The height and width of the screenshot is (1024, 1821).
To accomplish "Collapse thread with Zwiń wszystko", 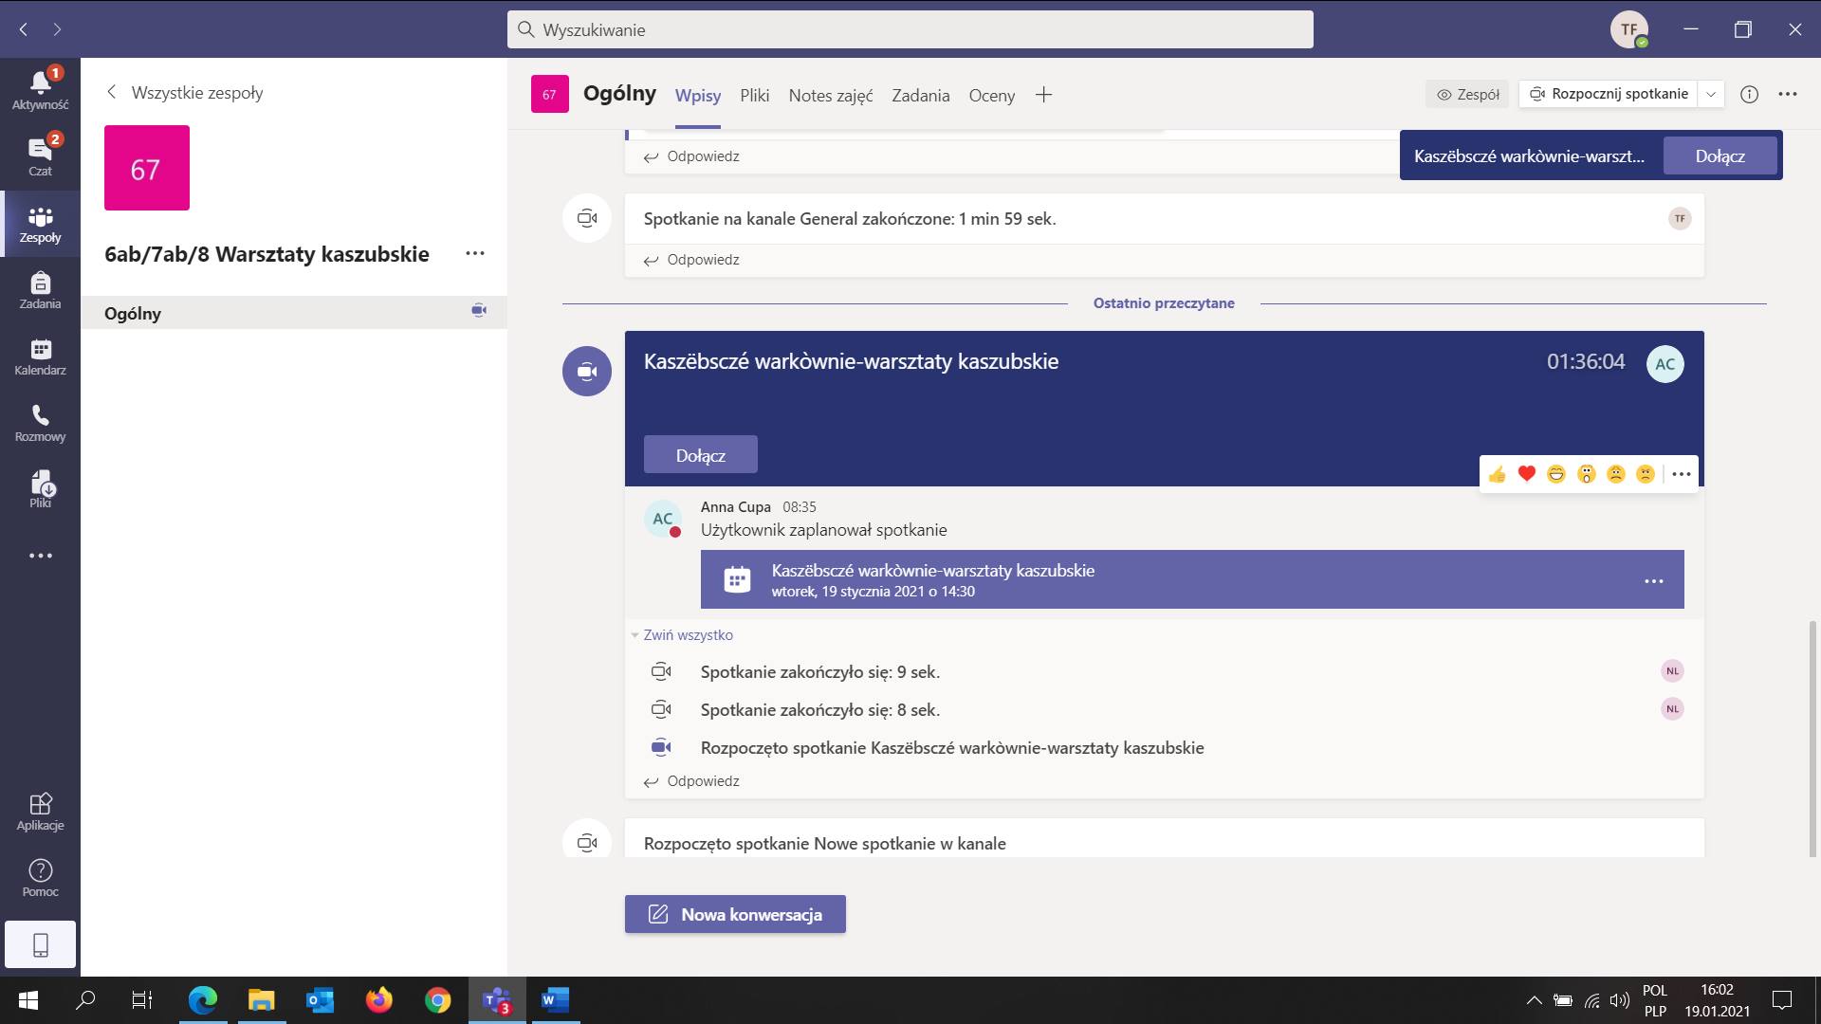I will pos(688,635).
